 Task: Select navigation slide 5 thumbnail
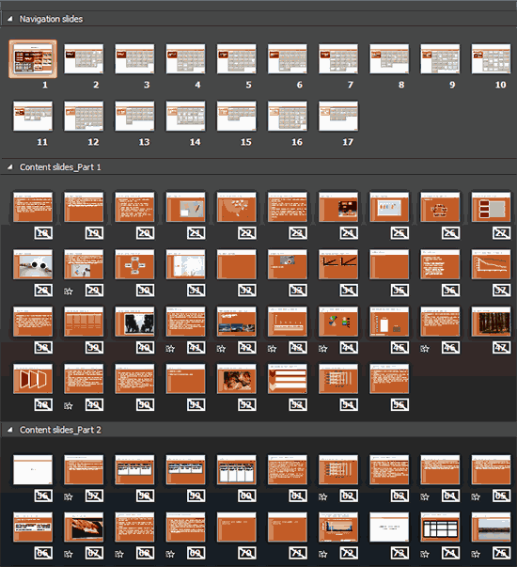coord(237,59)
